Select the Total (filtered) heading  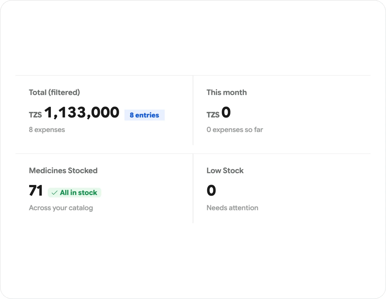tap(54, 92)
